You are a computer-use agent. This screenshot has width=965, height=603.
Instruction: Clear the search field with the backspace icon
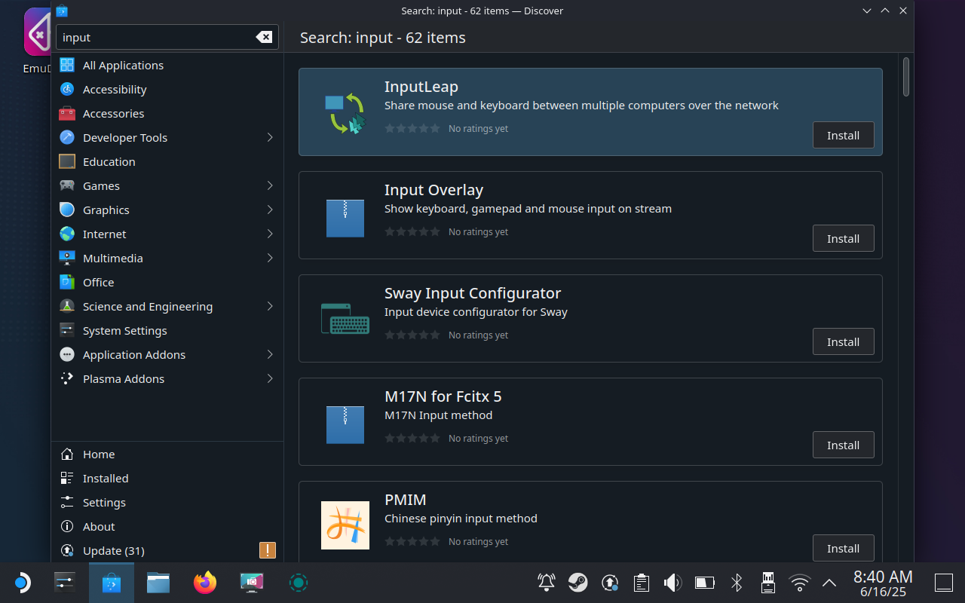tap(263, 36)
